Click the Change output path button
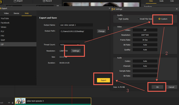The width and height of the screenshot is (179, 105). click(x=101, y=31)
